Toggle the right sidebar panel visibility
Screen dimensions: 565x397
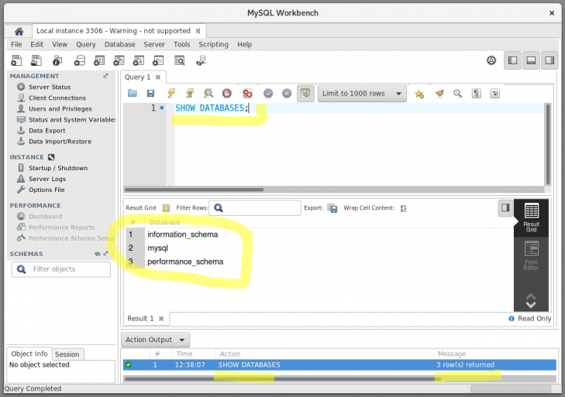coord(549,60)
